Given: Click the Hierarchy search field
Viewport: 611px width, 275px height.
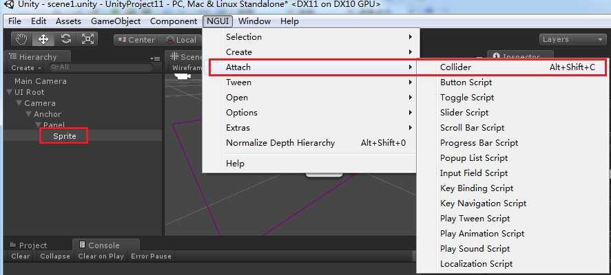Looking at the screenshot, I should pos(101,67).
